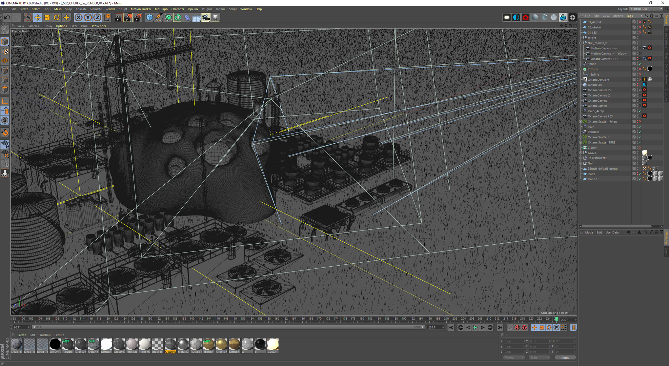Select the OctaneSky object in list
This screenshot has height=366, width=669.
595,85
